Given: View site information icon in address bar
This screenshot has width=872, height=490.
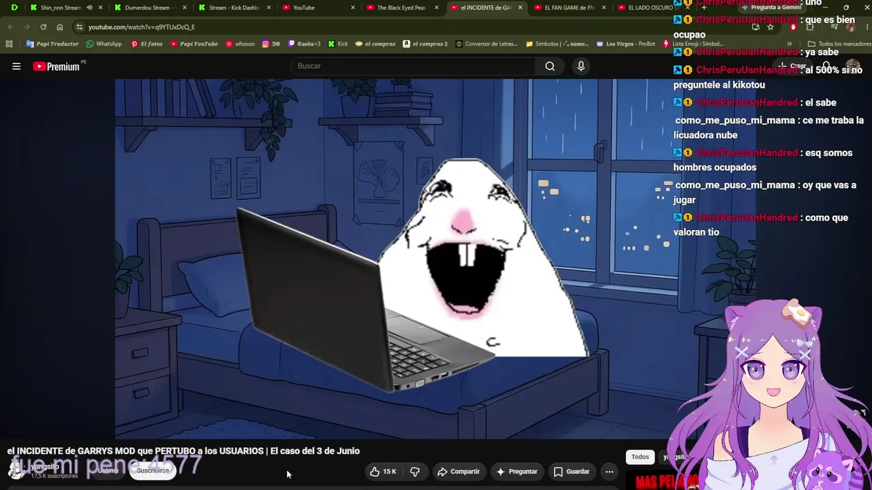Looking at the screenshot, I should tap(80, 27).
